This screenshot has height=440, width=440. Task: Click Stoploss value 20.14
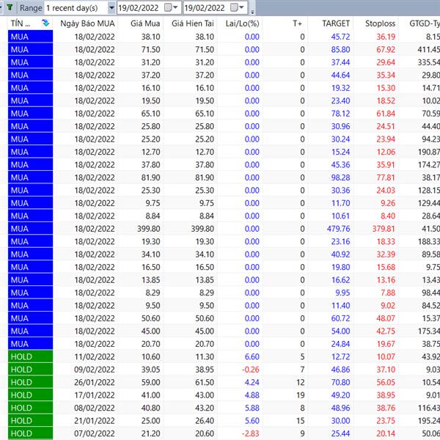[x=386, y=433]
